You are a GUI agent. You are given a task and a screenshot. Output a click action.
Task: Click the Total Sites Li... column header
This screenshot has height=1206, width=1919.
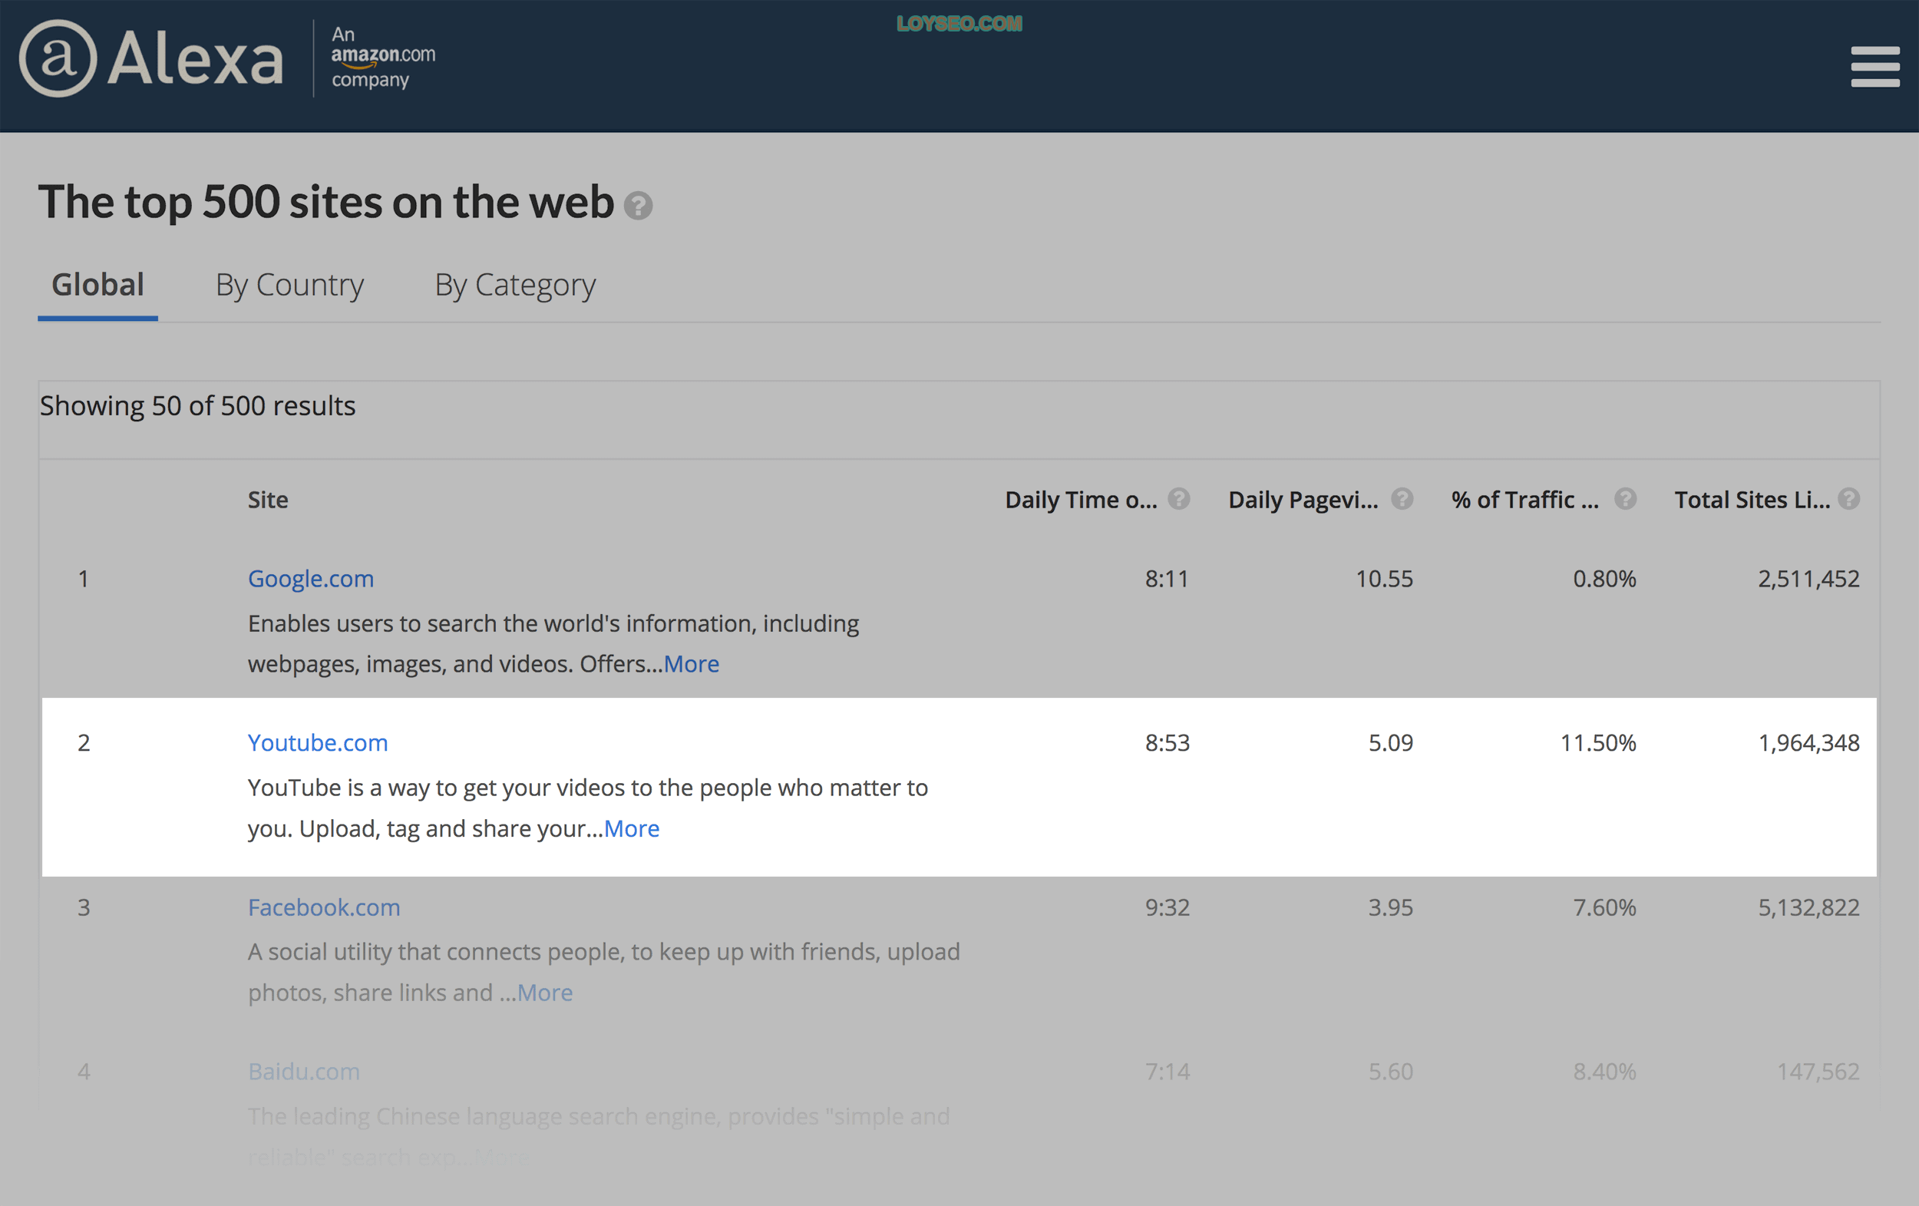[x=1752, y=500]
